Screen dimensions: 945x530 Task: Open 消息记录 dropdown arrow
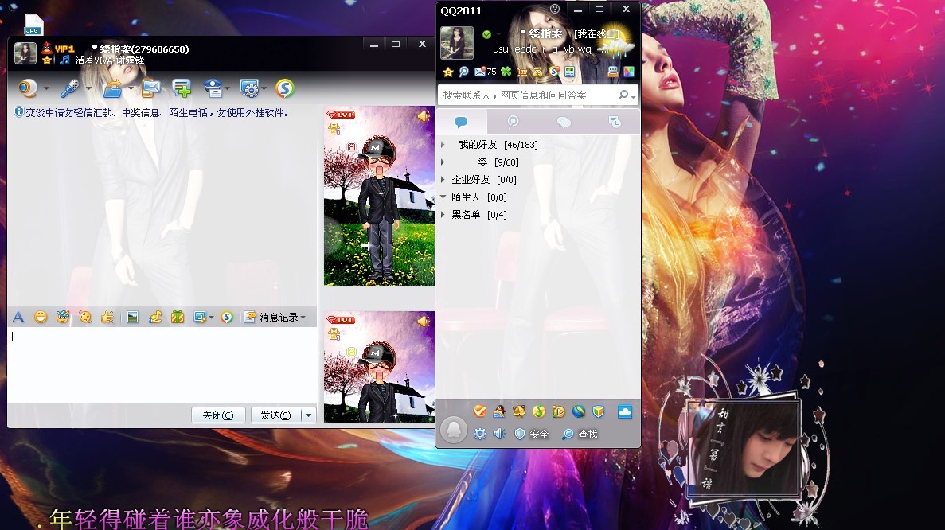coord(303,317)
